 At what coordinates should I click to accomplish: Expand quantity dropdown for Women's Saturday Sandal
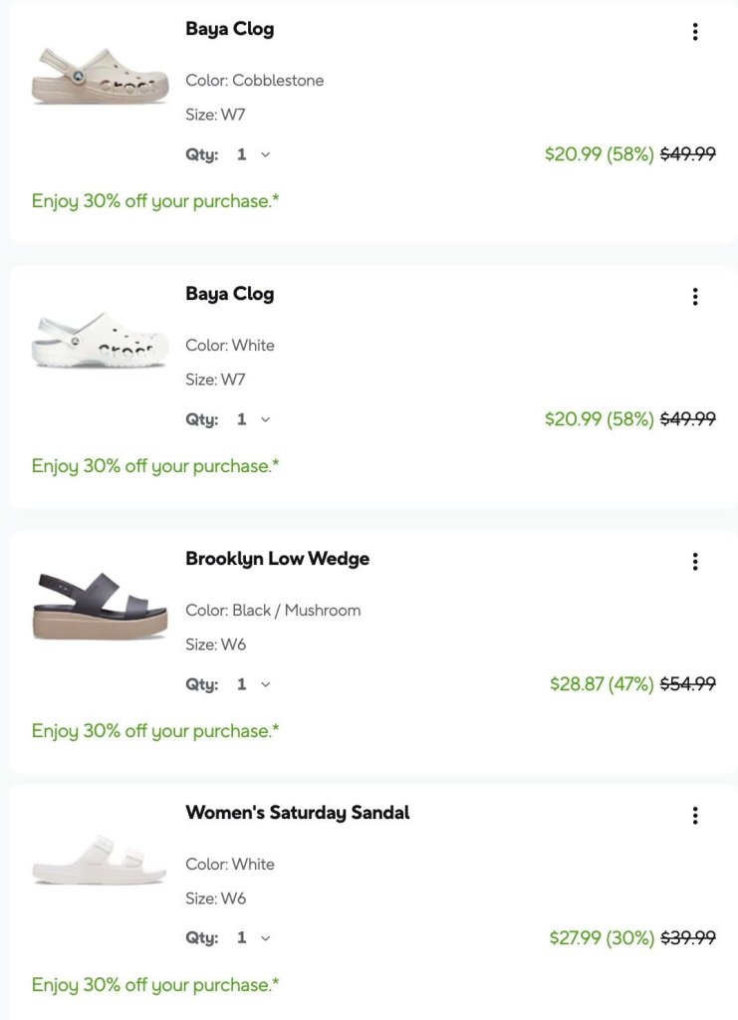coord(253,938)
